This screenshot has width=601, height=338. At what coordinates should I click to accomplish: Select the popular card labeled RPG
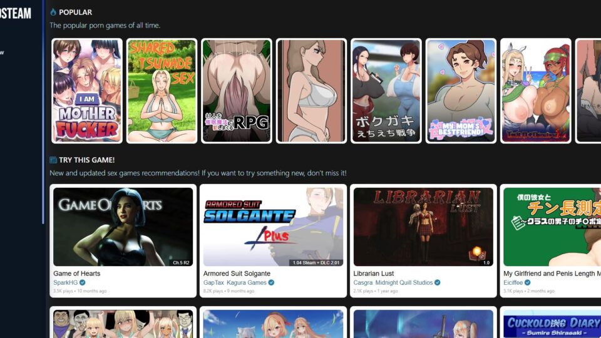(237, 91)
